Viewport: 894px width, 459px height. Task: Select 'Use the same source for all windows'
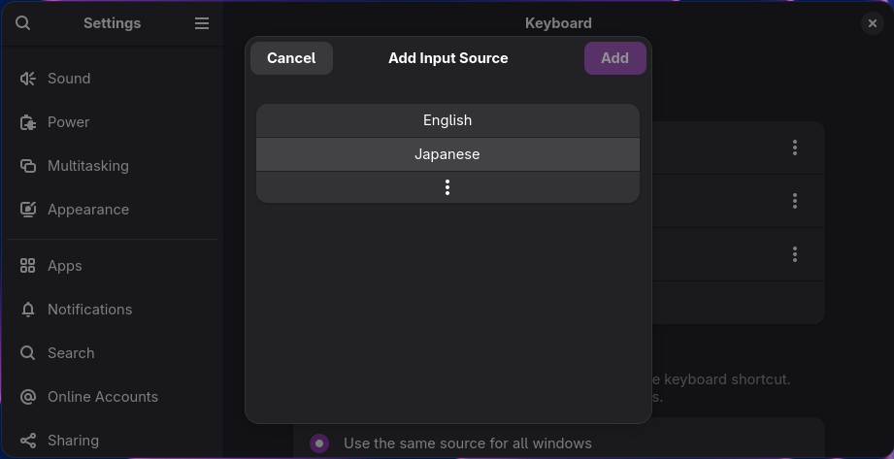[x=319, y=443]
